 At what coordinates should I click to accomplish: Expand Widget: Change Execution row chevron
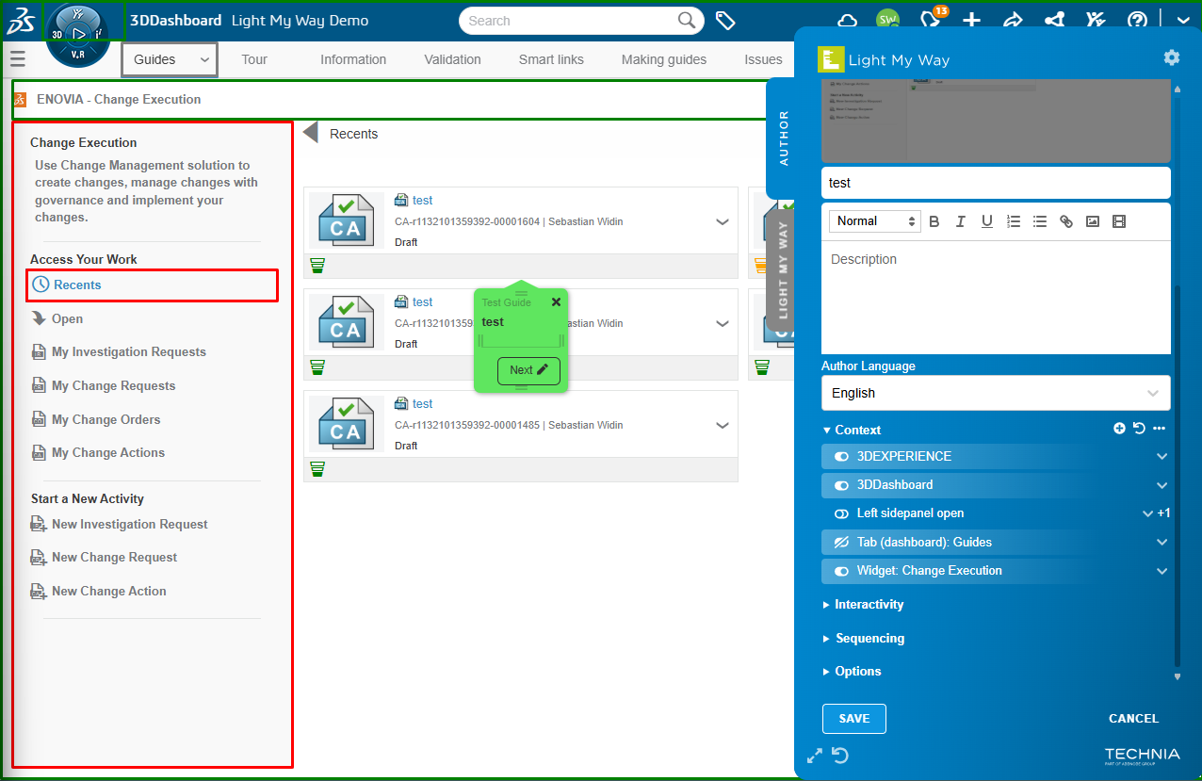tap(1161, 571)
